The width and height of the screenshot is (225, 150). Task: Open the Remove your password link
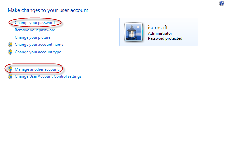click(35, 30)
